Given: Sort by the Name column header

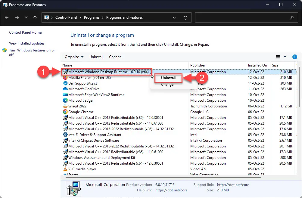Looking at the screenshot, I should [x=67, y=65].
